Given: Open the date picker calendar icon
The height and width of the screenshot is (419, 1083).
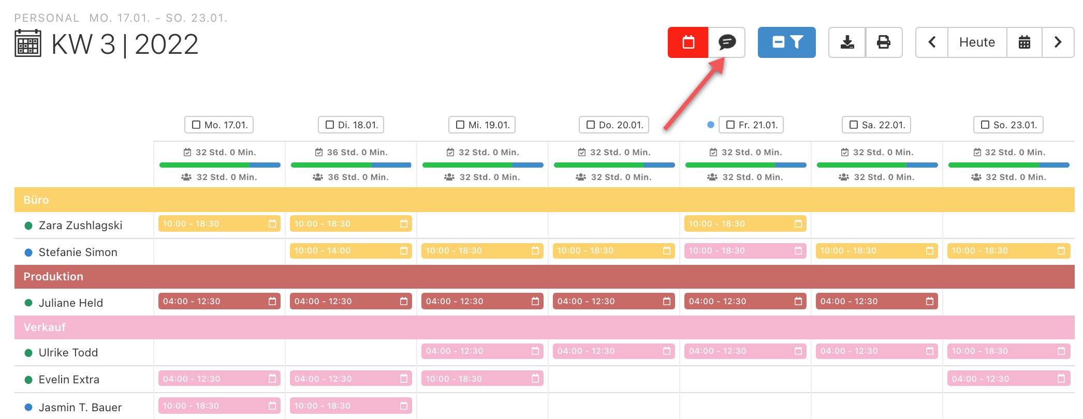Looking at the screenshot, I should tap(1025, 42).
